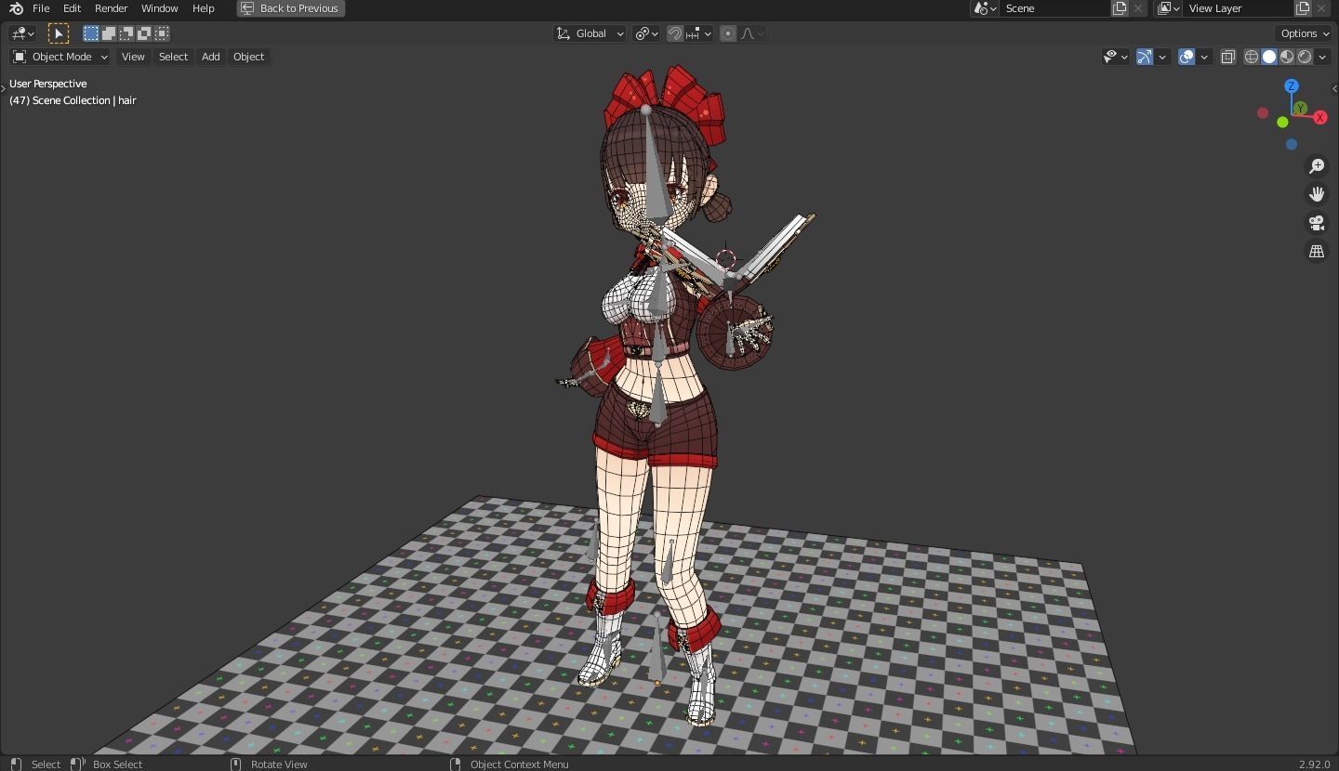Screen dimensions: 1339x771
Task: Click the X axis gizmo handle
Action: (x=1320, y=118)
